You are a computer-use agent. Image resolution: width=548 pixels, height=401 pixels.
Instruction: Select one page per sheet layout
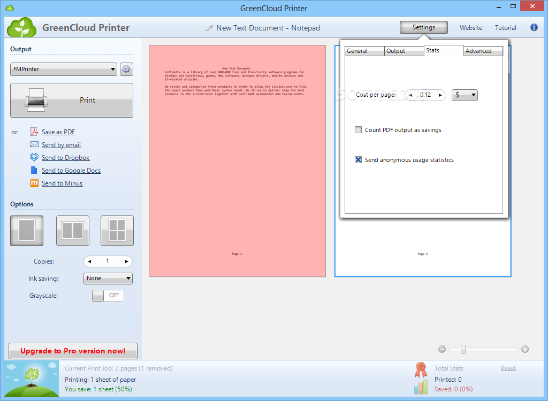(27, 230)
